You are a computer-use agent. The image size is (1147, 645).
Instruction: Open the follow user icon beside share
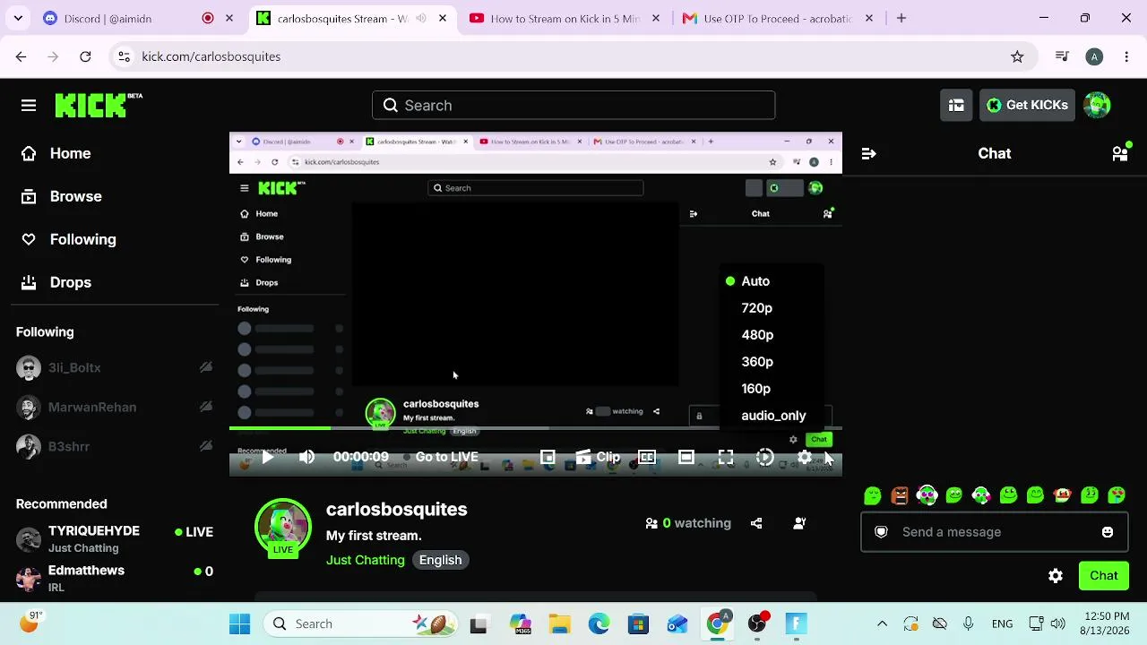(x=799, y=523)
